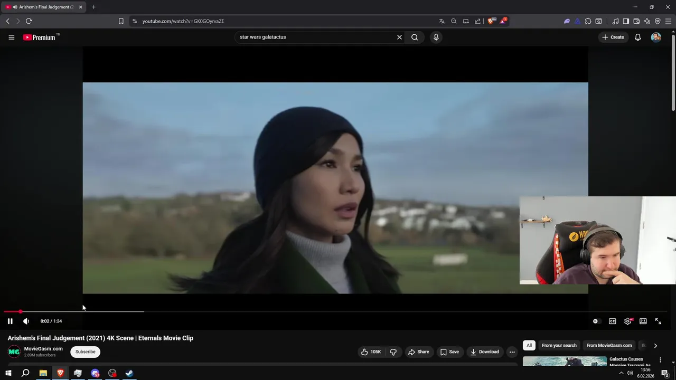
Task: Open MovieGasm.com channel avatar
Action: coord(14,351)
